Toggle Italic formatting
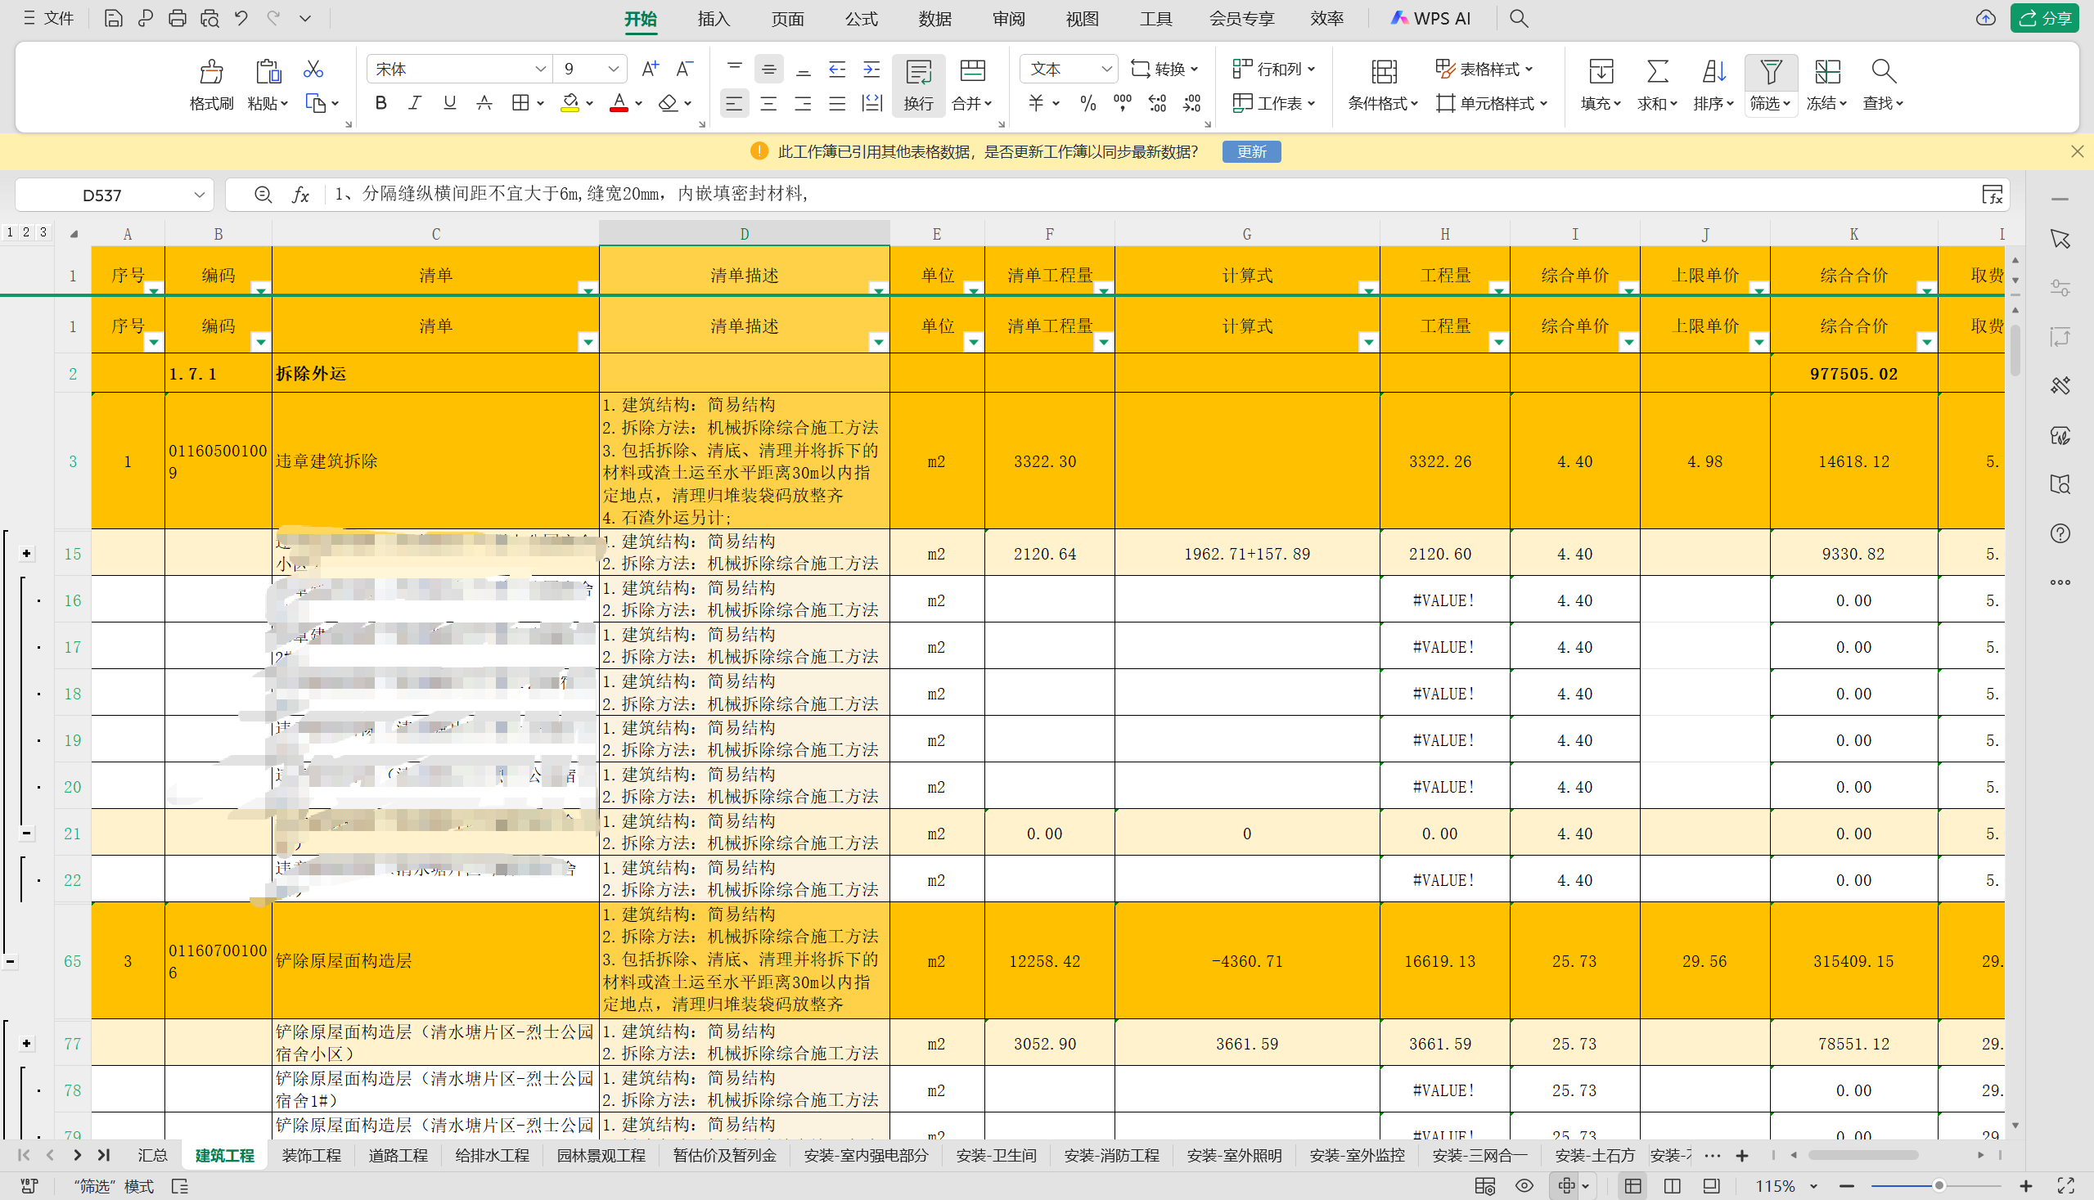 pos(415,103)
